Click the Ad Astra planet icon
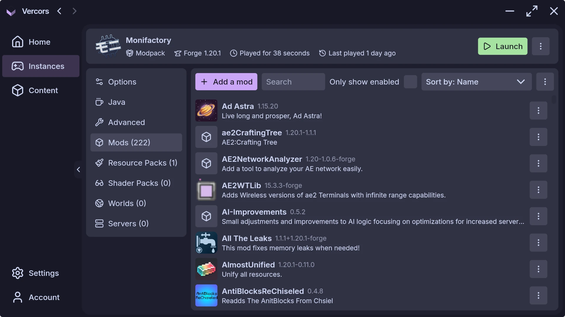 tap(206, 110)
